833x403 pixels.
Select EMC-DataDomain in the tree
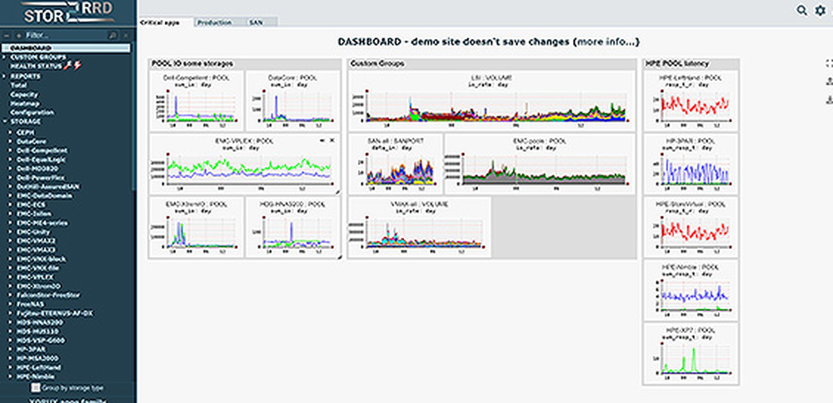pos(45,196)
